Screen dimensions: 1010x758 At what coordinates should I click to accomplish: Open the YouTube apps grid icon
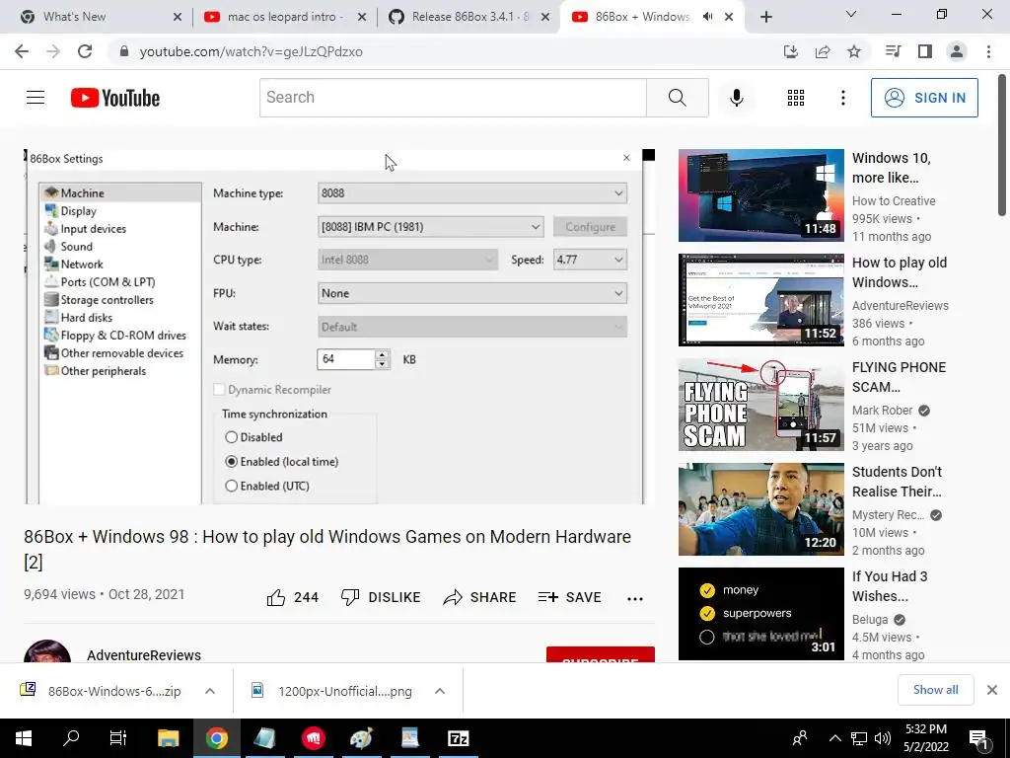click(796, 98)
